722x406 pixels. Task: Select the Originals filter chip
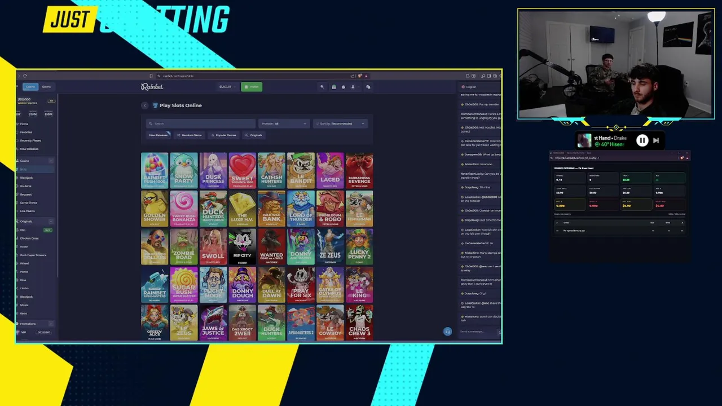coord(254,135)
